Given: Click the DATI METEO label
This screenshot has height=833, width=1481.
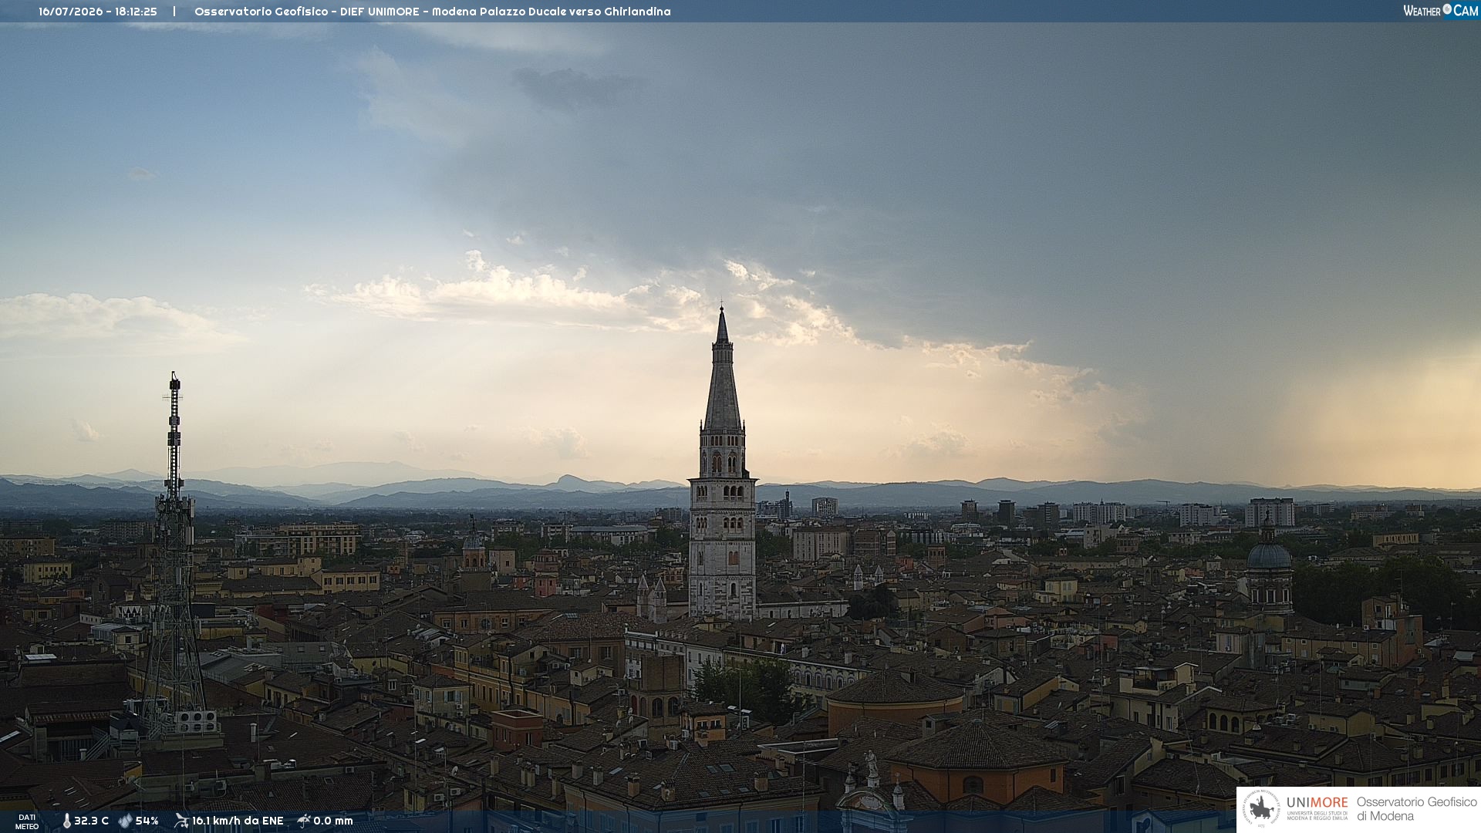Looking at the screenshot, I should click(x=27, y=821).
